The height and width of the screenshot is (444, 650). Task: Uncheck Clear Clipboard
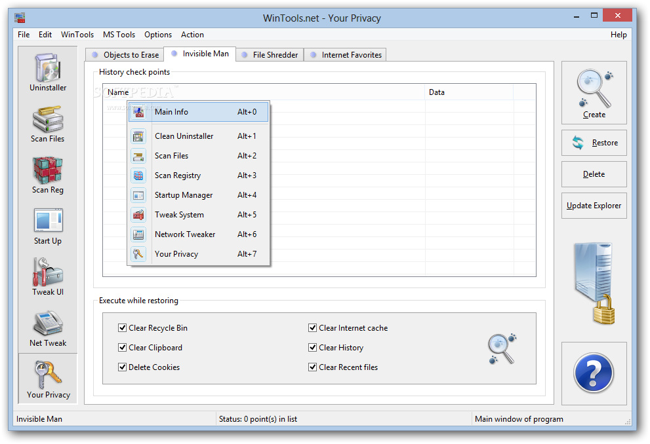point(122,348)
